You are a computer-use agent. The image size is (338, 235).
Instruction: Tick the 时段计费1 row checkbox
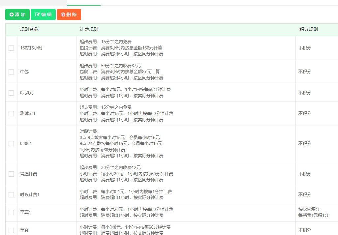coord(11,195)
